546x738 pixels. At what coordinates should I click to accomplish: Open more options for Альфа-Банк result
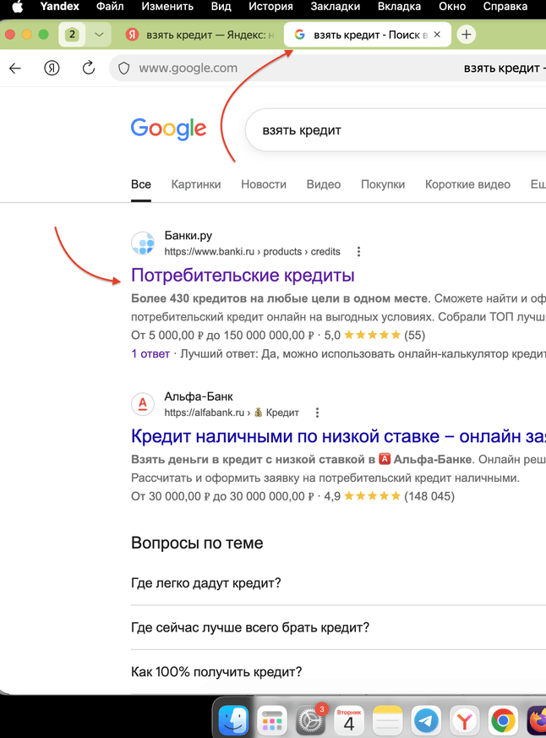tap(317, 413)
